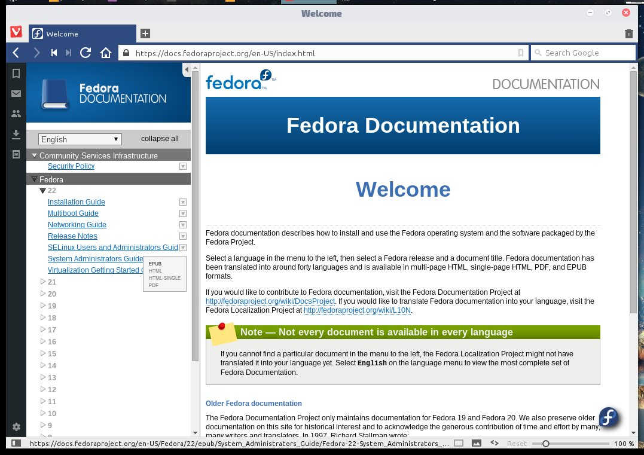This screenshot has width=644, height=455.
Task: Expand the Fedora 21 release
Action: coord(42,282)
